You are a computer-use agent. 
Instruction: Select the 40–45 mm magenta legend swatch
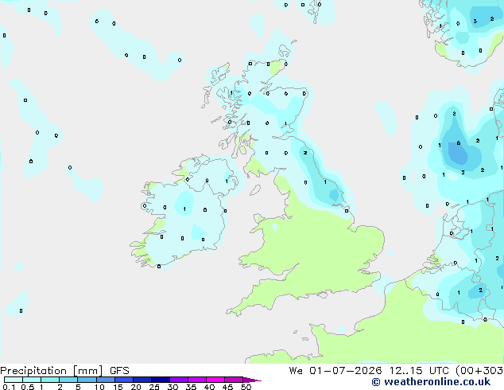pyautogui.click(x=215, y=380)
